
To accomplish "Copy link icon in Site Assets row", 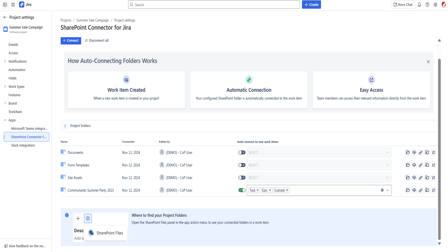I will click(421, 178).
